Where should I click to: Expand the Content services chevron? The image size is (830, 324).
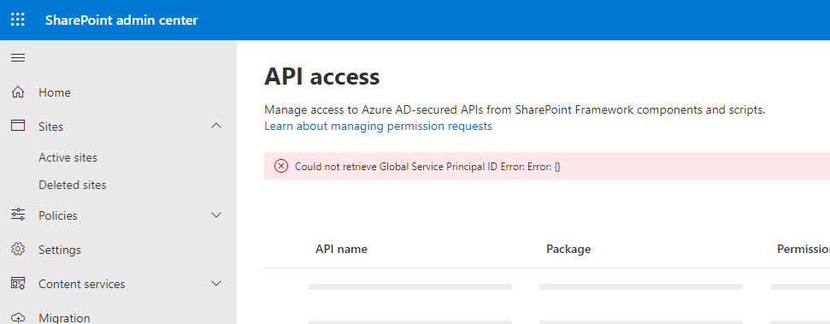[216, 284]
